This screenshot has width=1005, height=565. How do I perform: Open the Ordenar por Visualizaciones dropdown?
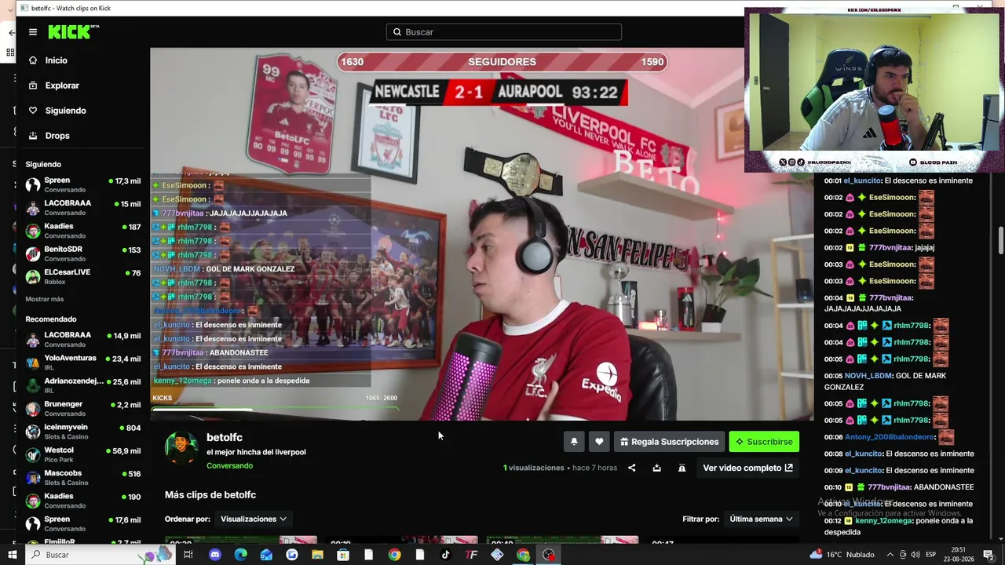(254, 519)
